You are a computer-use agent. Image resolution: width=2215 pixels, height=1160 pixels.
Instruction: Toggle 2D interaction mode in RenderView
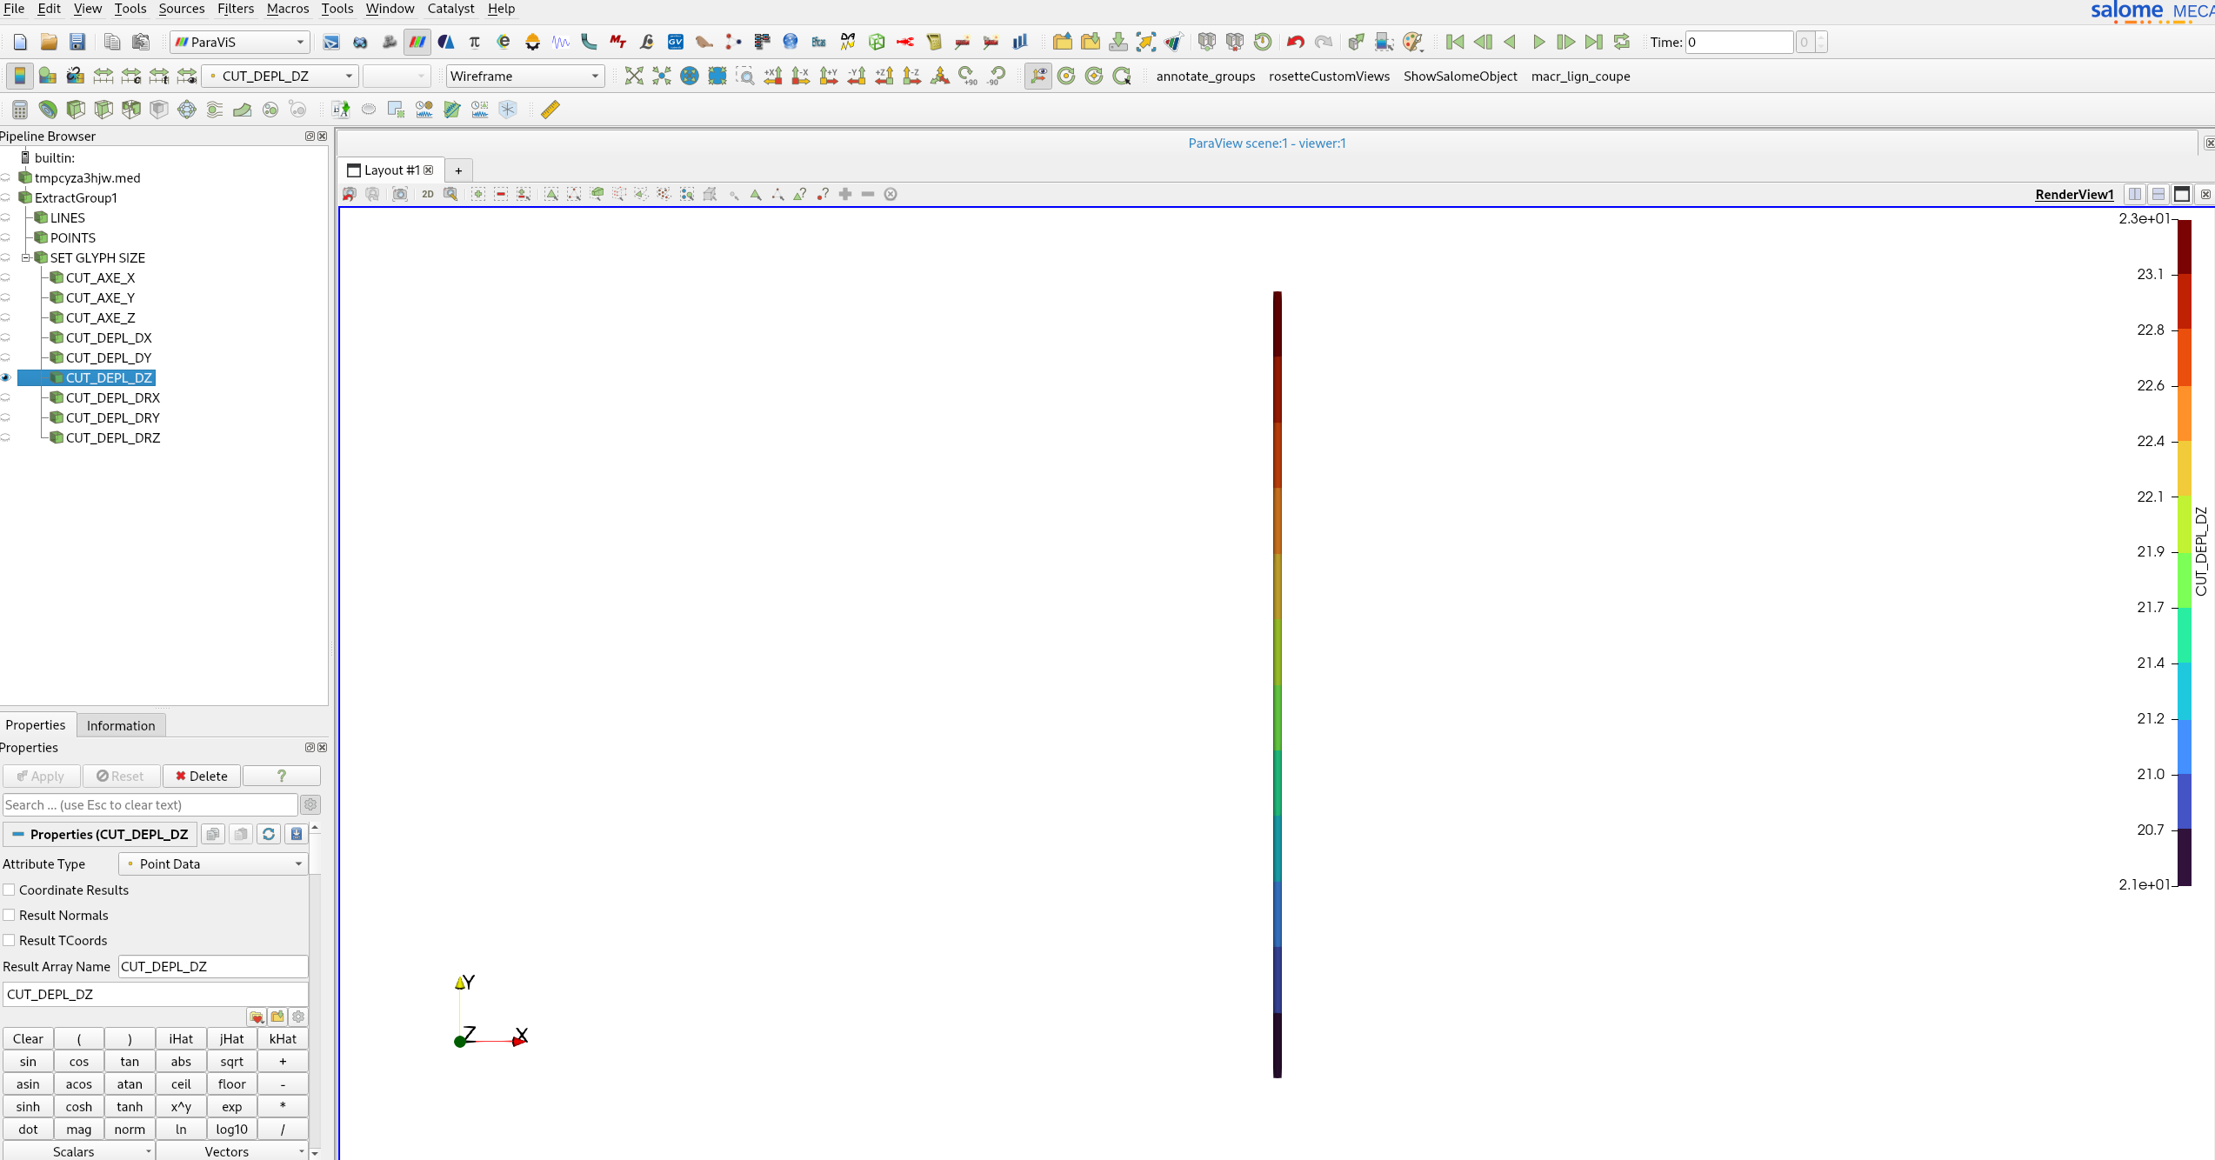[428, 194]
